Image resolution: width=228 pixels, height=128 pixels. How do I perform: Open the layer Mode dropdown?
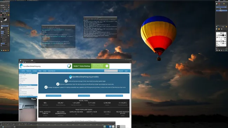(x=221, y=7)
